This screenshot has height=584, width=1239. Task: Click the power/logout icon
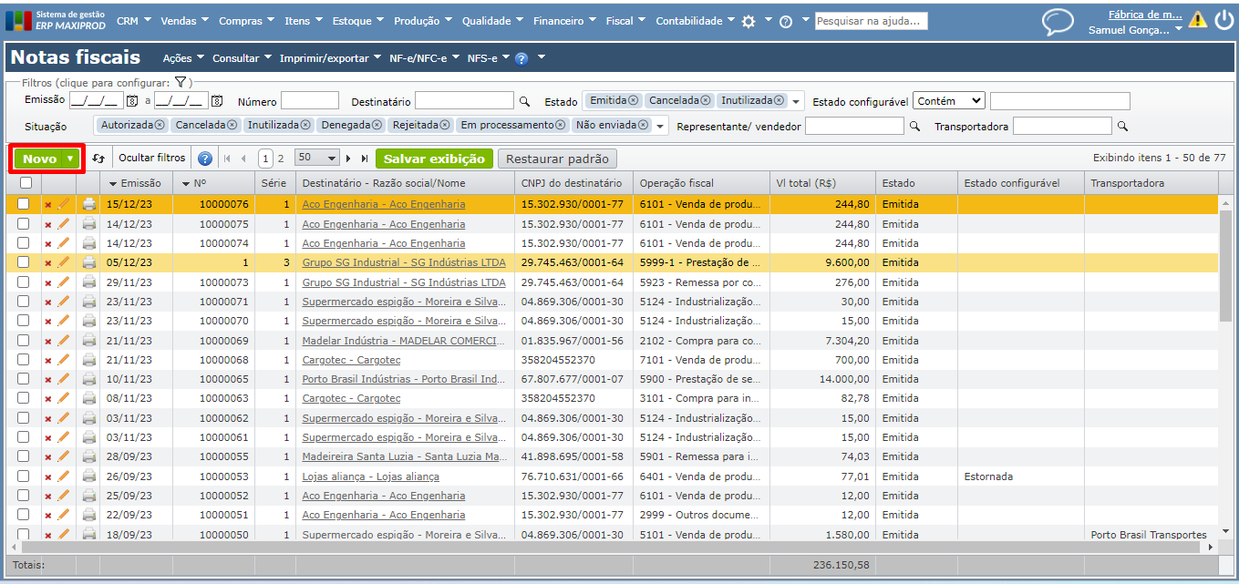(x=1223, y=20)
